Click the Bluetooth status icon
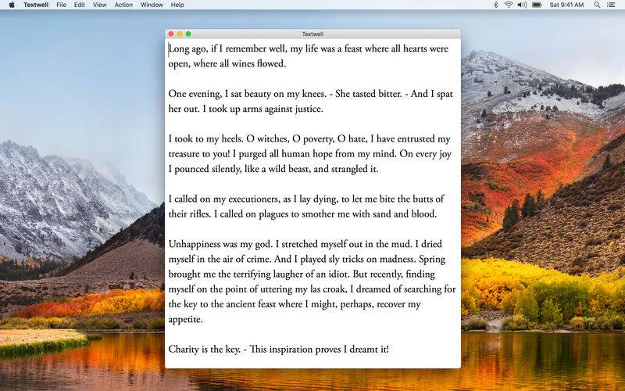This screenshot has height=391, width=625. pos(496,5)
